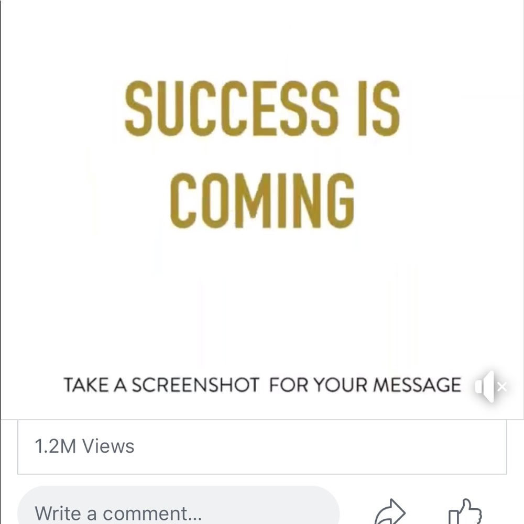
Task: Tap empty space inside the views box
Action: pyautogui.click(x=318, y=447)
